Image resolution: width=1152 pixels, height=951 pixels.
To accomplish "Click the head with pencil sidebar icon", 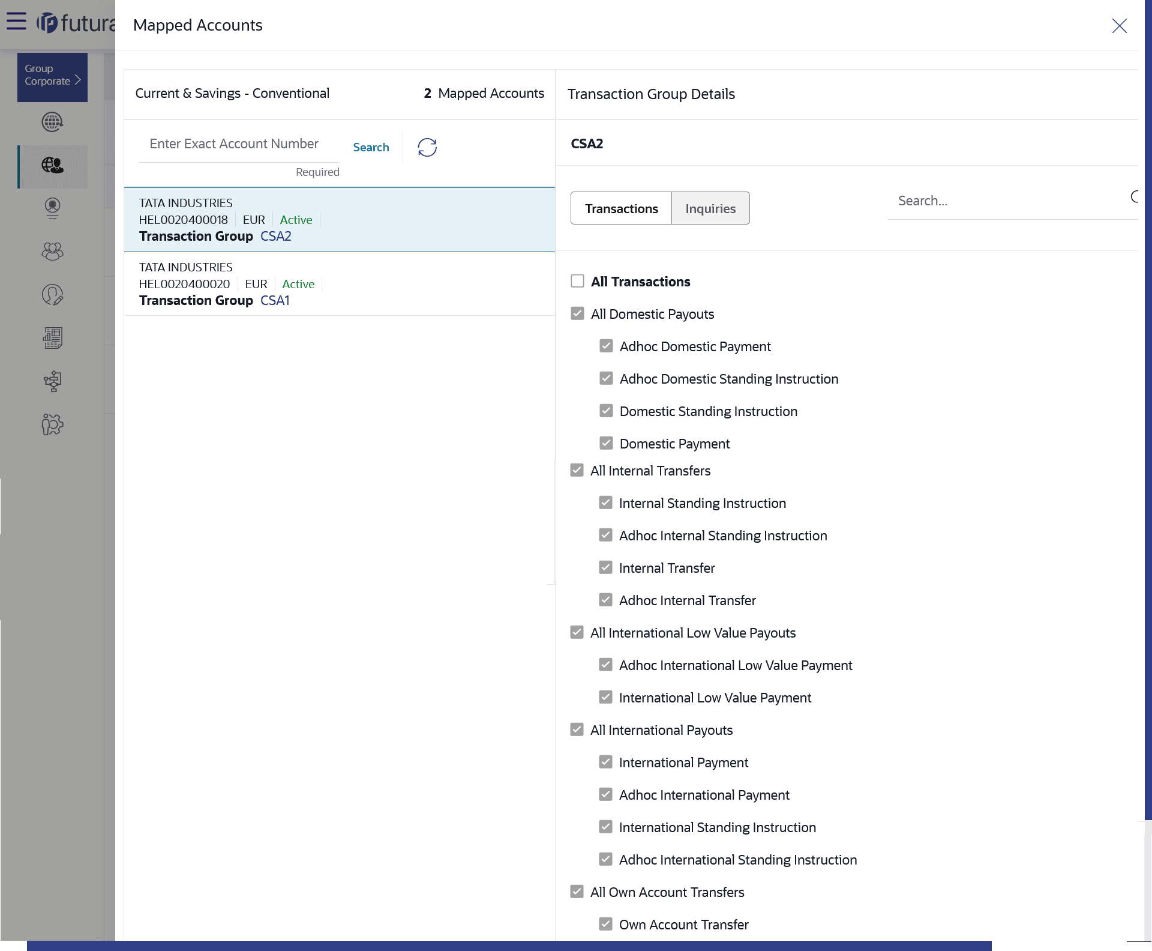I will pos(52,295).
